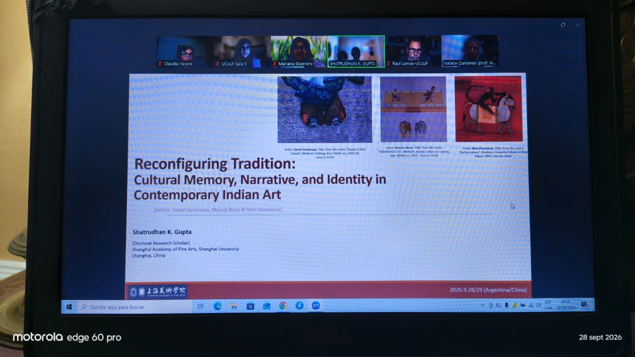The width and height of the screenshot is (635, 357).
Task: Click the "[Doctoral Research Scholar]" line
Action: point(161,243)
